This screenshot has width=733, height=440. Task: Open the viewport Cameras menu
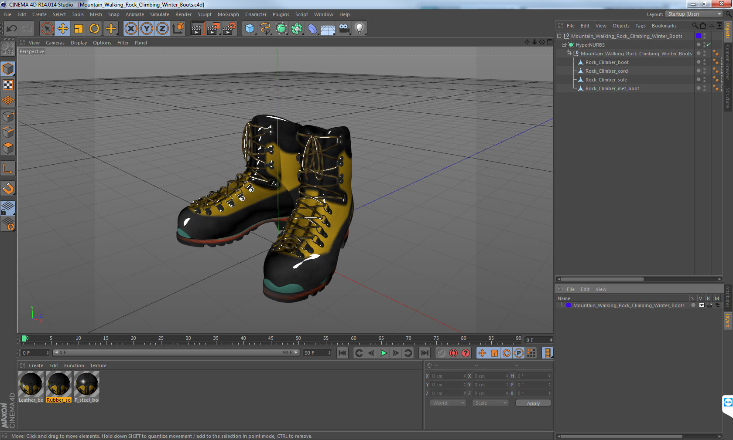(x=55, y=43)
